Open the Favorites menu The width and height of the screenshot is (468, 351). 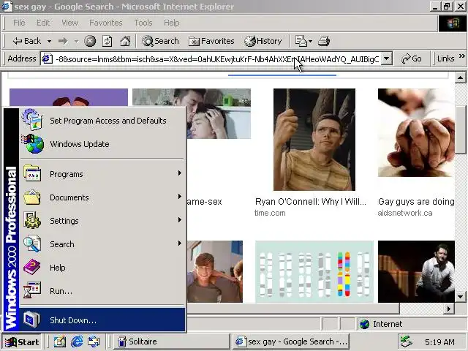pyautogui.click(x=106, y=23)
